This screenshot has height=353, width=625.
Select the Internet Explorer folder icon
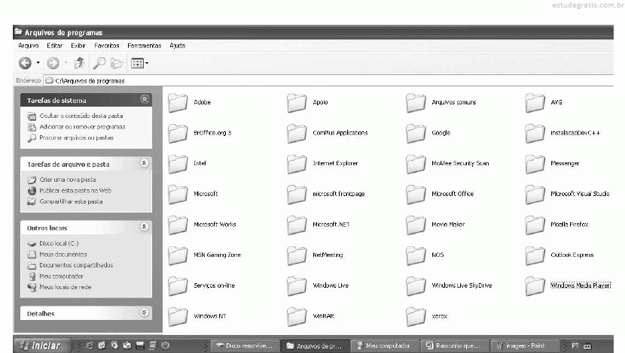click(x=297, y=164)
